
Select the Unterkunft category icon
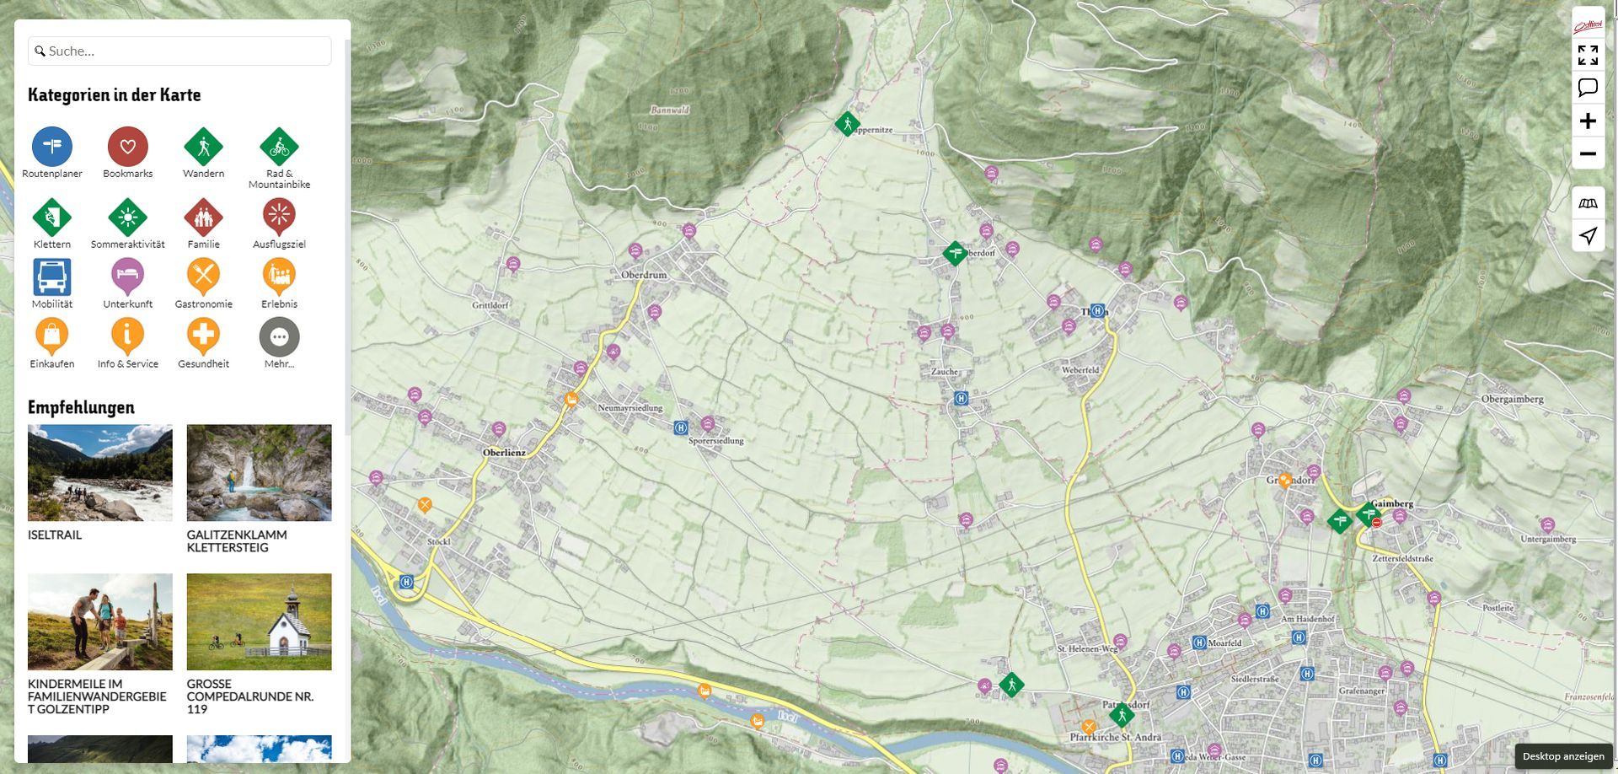click(x=128, y=277)
